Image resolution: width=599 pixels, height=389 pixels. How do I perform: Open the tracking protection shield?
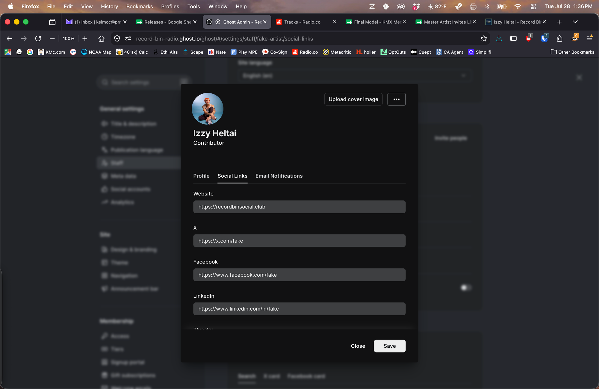(117, 39)
